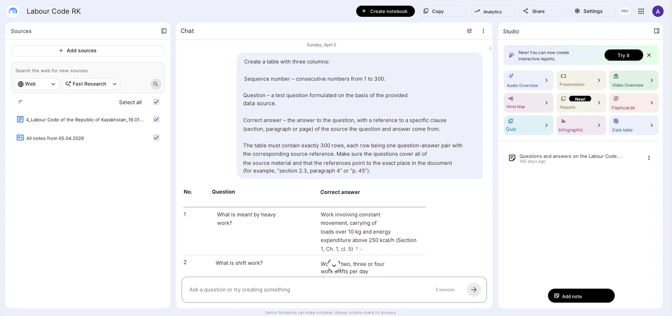Open account avatar A
The height and width of the screenshot is (316, 672).
[658, 11]
